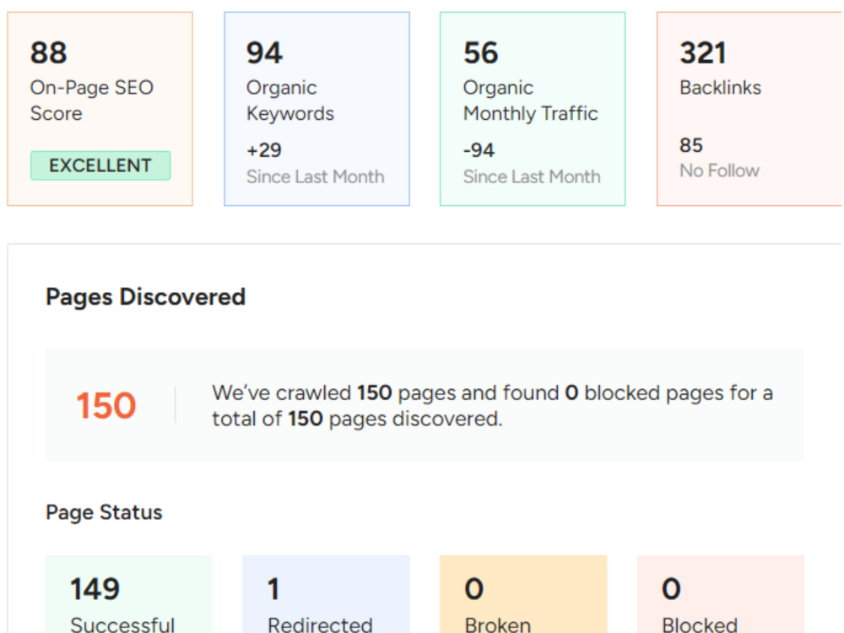
Task: Click the Pages Discovered heading
Action: pos(146,297)
